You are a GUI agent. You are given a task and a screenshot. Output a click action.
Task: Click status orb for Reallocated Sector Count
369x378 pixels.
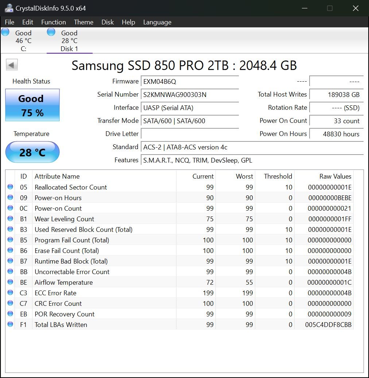pos(10,187)
